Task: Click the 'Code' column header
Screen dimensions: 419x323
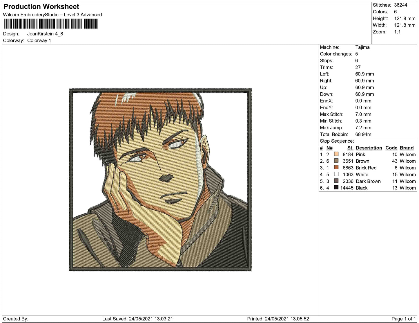Action: [391, 148]
